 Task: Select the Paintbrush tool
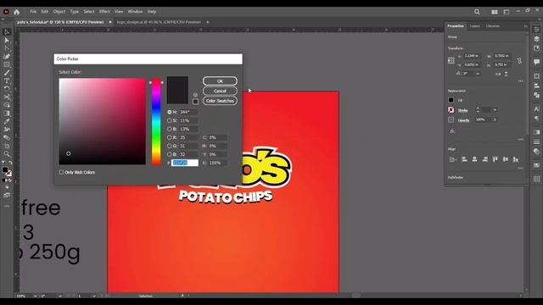pos(7,73)
